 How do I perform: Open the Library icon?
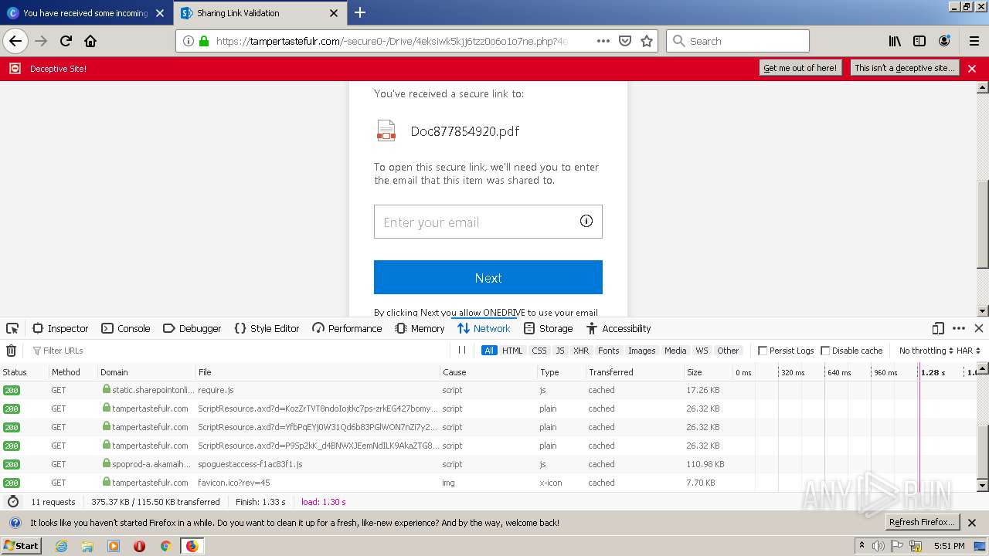coord(895,41)
